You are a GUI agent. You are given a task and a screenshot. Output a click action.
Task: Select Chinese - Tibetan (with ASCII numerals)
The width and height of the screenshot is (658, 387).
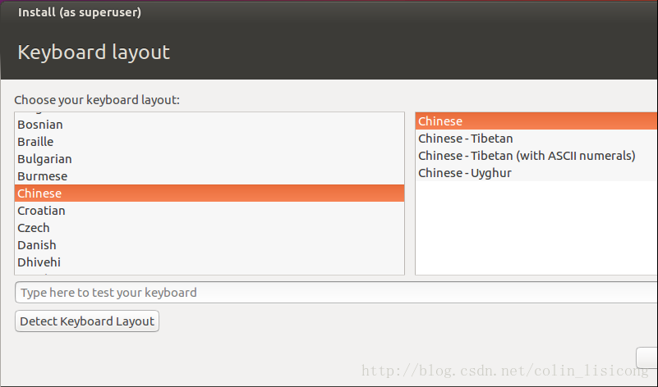[x=527, y=156]
